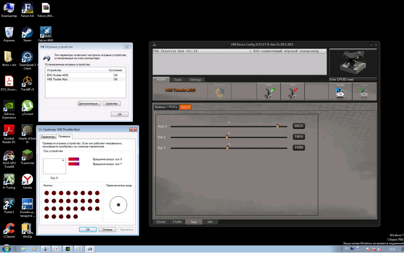404x253 pixels.
Task: Select the A-Tuning desktop shortcut
Action: point(9,181)
